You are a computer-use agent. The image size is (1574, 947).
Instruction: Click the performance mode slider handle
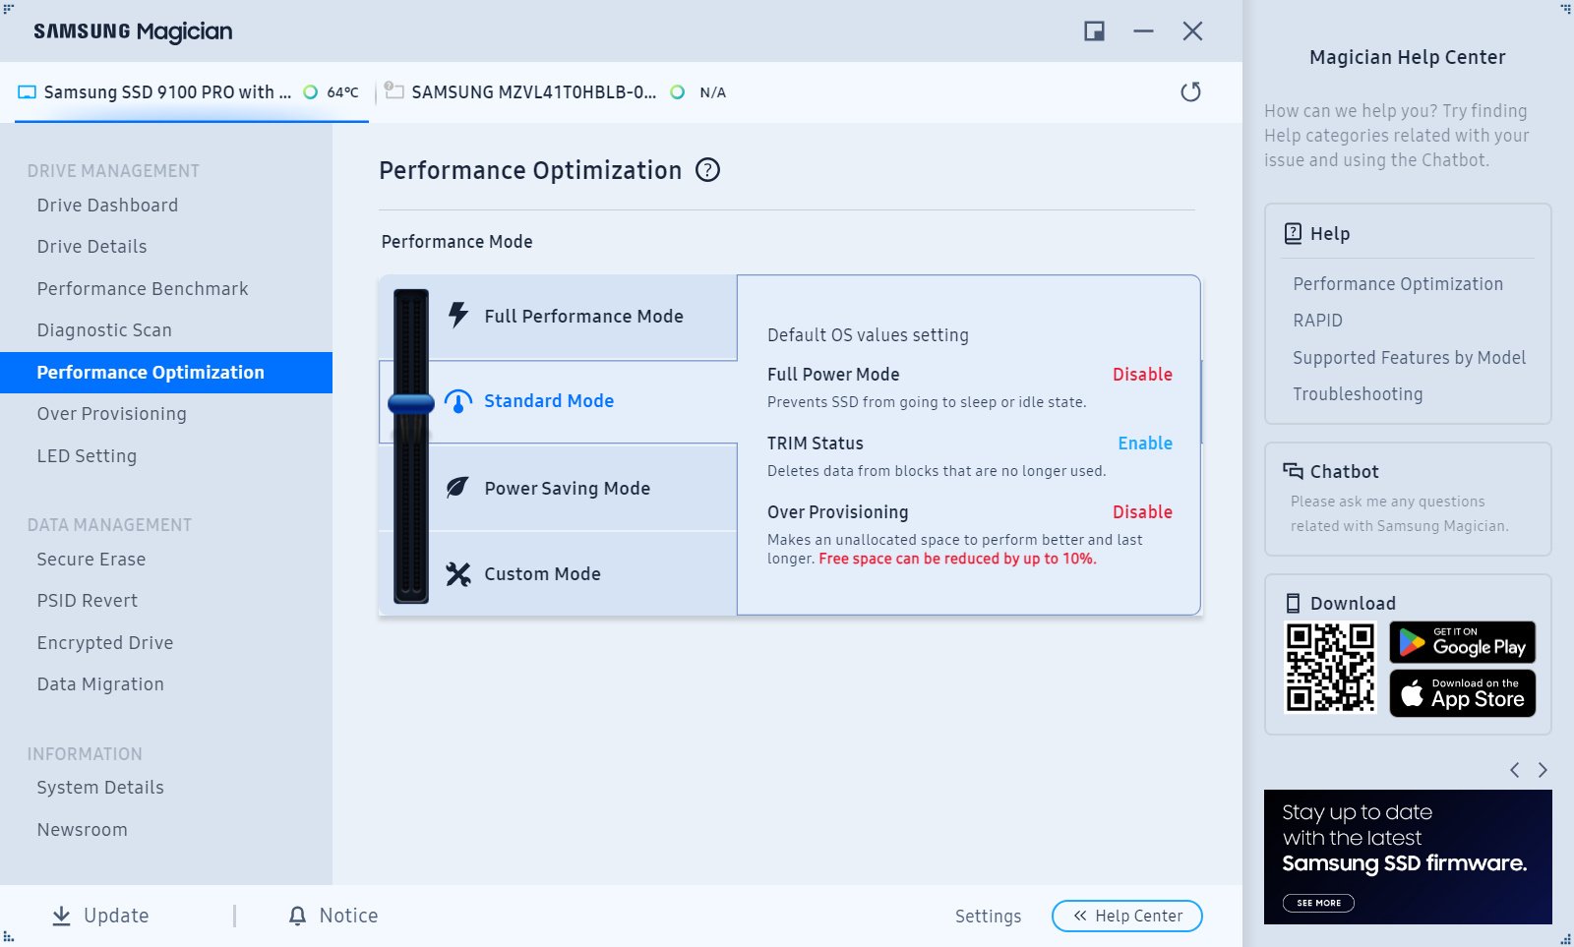411,403
